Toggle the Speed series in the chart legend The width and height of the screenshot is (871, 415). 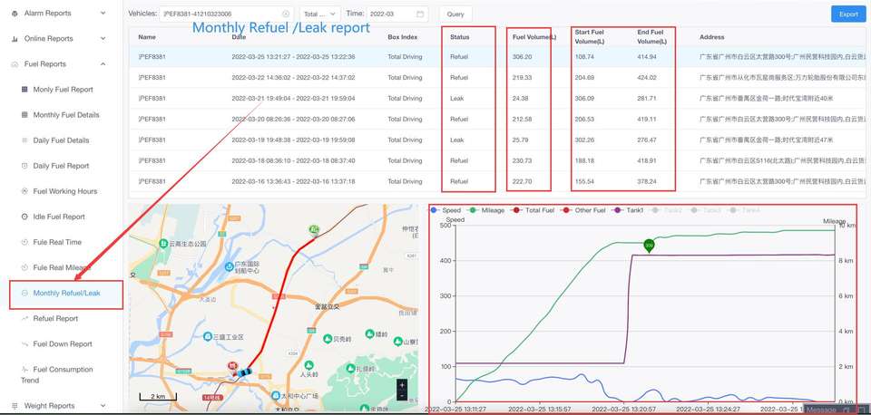(x=446, y=210)
